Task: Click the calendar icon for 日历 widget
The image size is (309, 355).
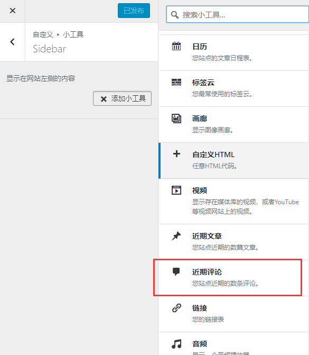Action: point(176,46)
